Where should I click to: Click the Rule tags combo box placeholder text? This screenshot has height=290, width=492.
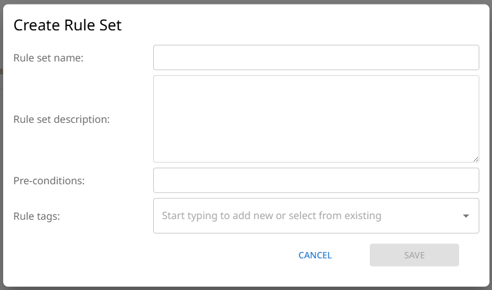point(272,216)
